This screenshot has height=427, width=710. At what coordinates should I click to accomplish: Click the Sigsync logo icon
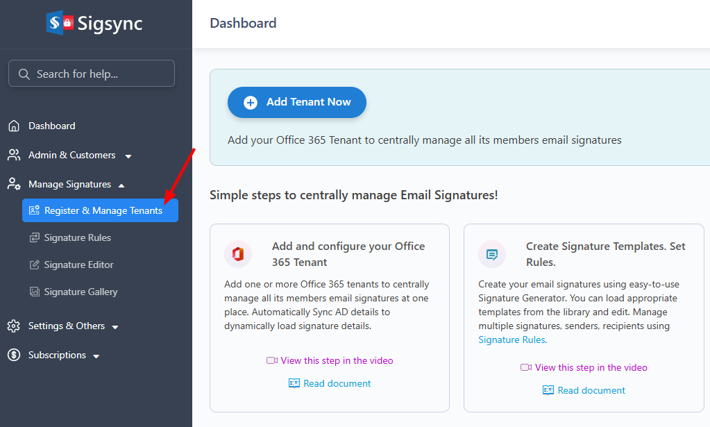tap(60, 23)
